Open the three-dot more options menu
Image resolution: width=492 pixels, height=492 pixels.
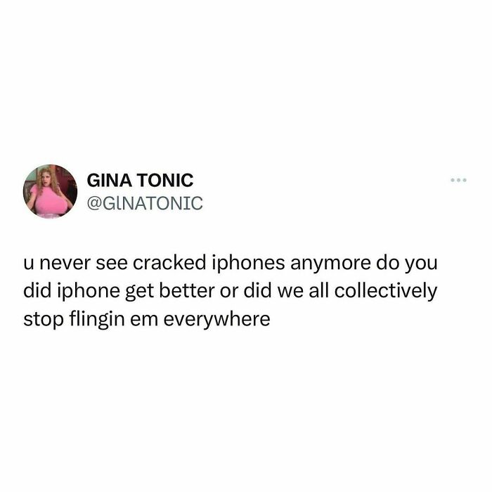[x=458, y=180]
